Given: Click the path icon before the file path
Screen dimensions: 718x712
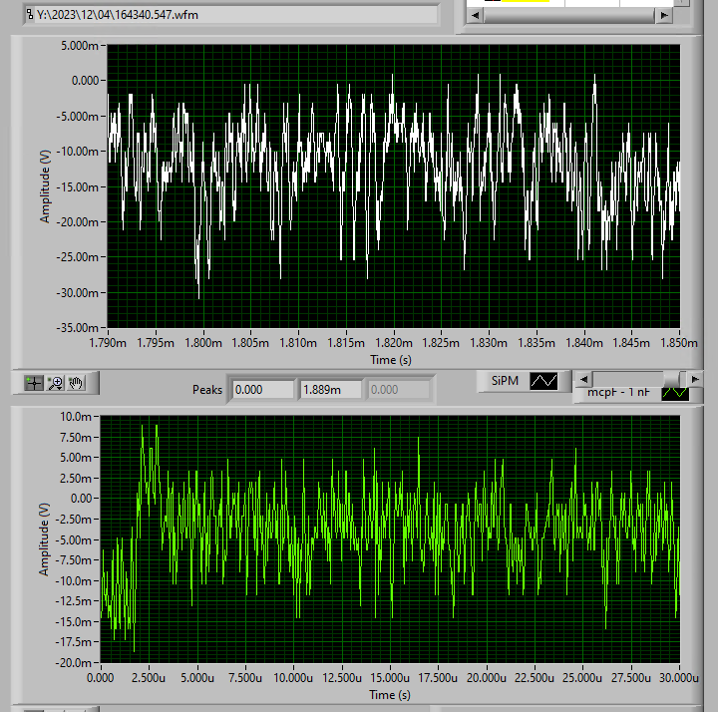Looking at the screenshot, I should 29,15.
